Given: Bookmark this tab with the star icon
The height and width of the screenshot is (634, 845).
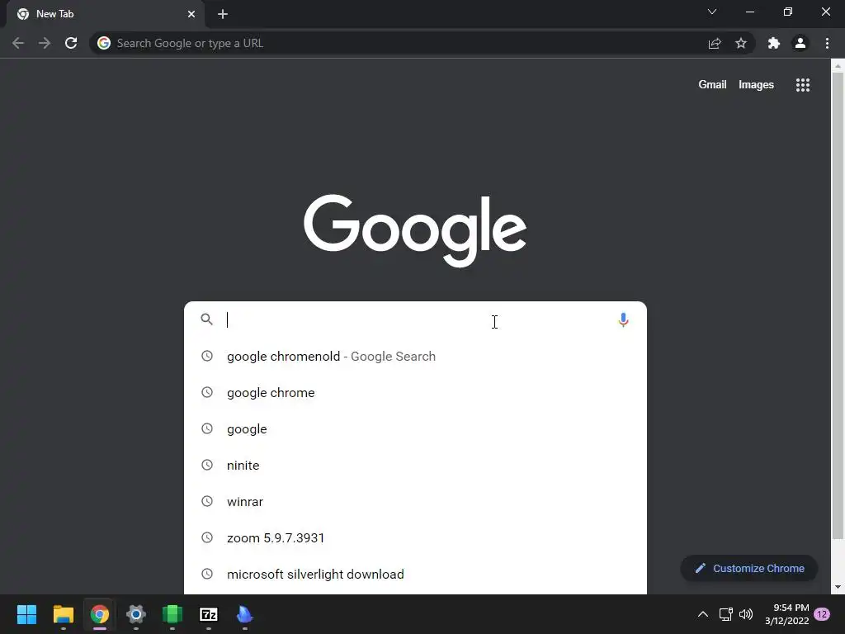Looking at the screenshot, I should click(741, 43).
